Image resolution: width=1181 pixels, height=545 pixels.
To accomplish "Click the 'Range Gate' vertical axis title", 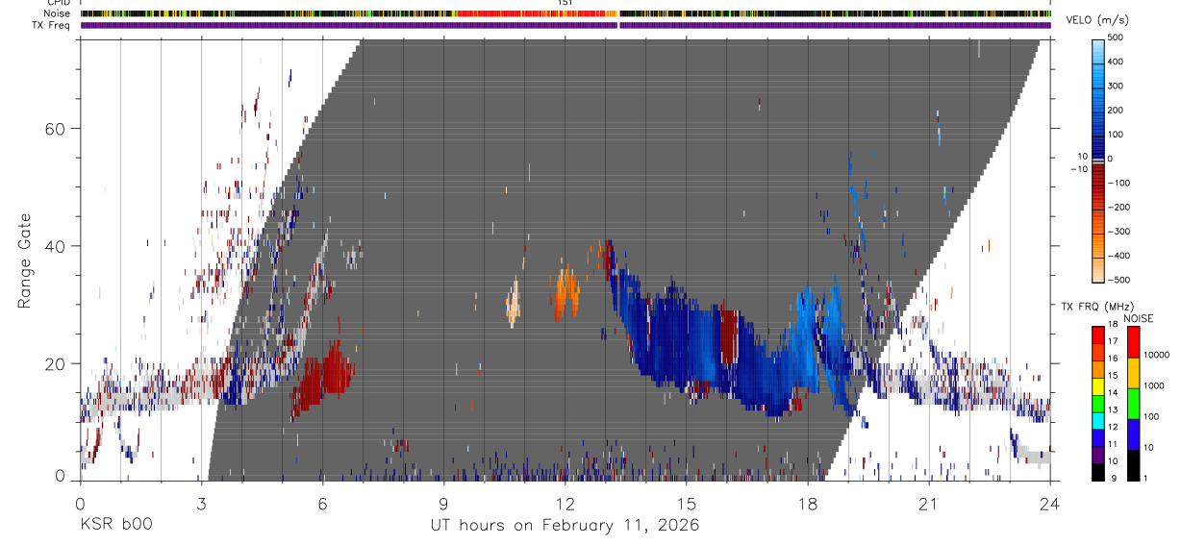I will pos(23,262).
